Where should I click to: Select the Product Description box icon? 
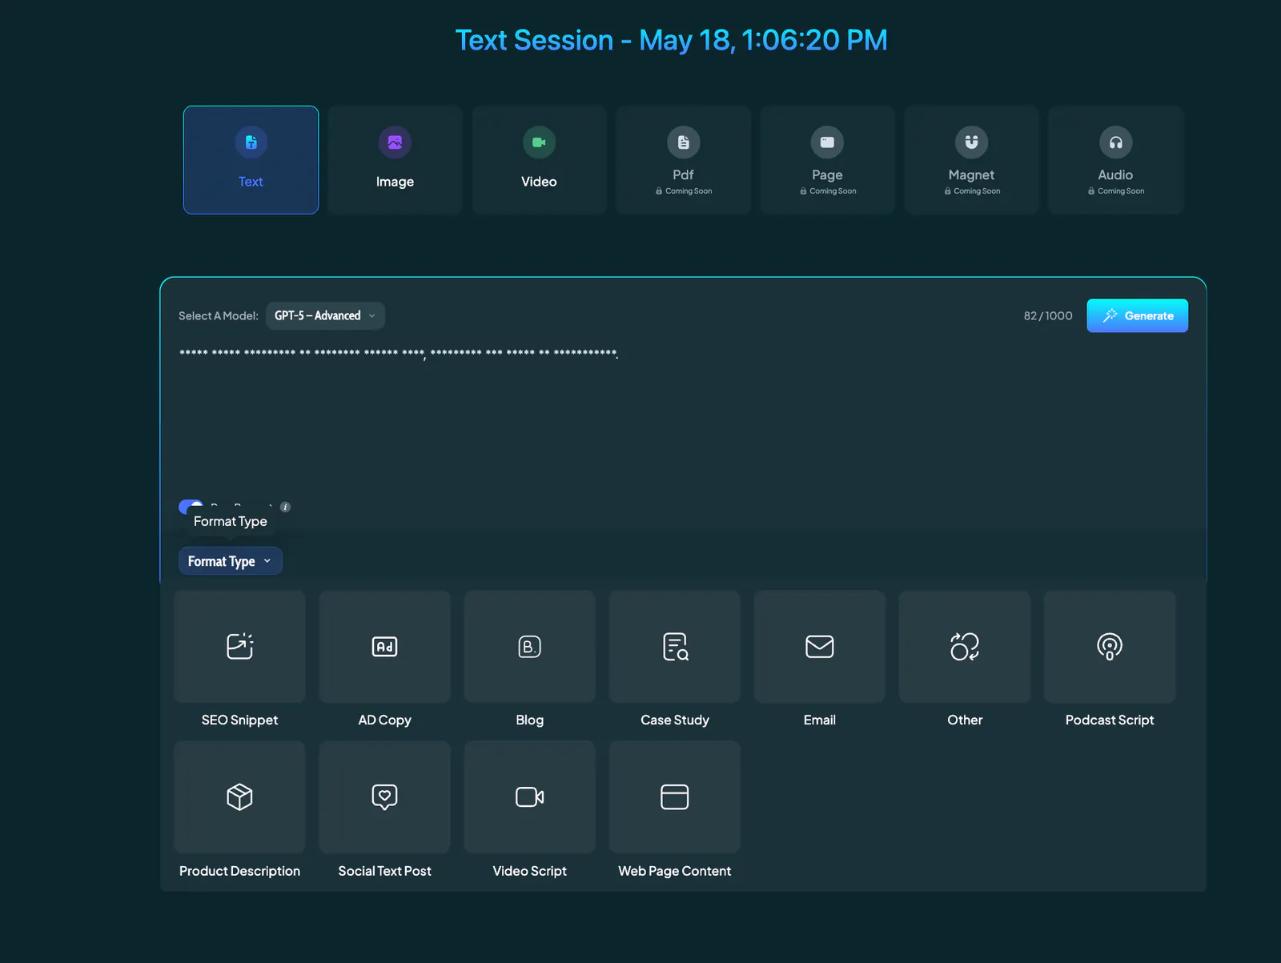pyautogui.click(x=239, y=796)
